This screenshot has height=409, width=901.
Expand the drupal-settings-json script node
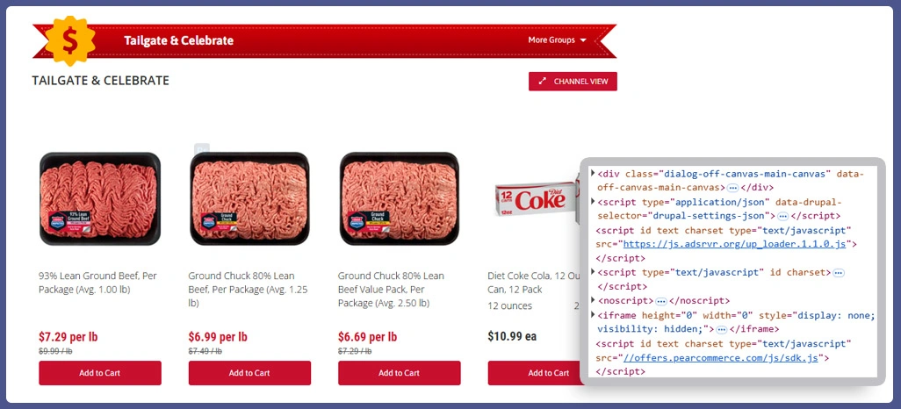pyautogui.click(x=593, y=202)
